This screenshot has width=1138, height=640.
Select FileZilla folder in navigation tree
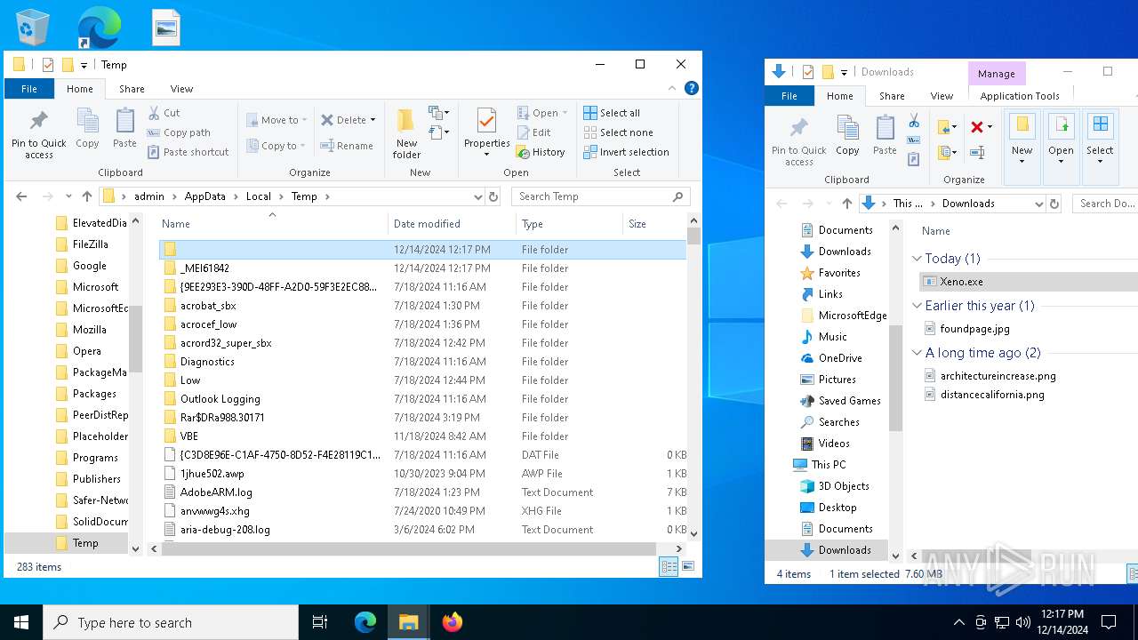[x=90, y=244]
